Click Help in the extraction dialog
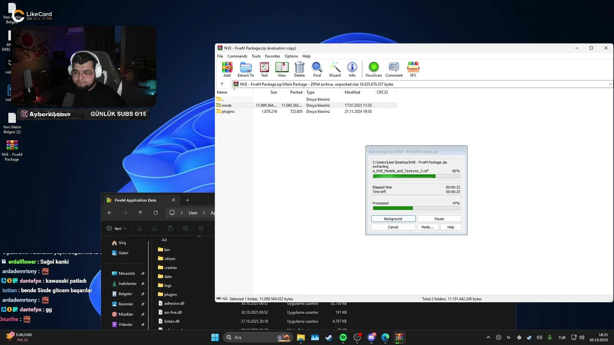 point(451,227)
